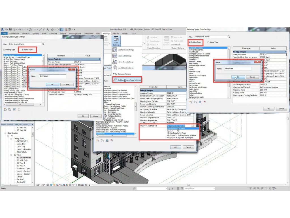Select 'Food Preparation' in the middle dialog list
This screenshot has width=290, height=218.
[x=103, y=124]
